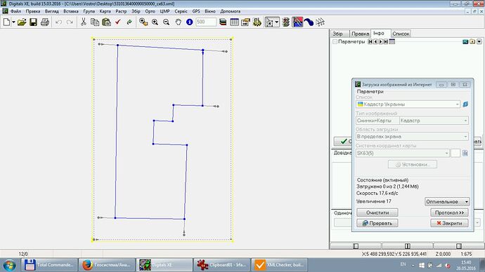Click the Zoom In magnifier icon

point(155,22)
